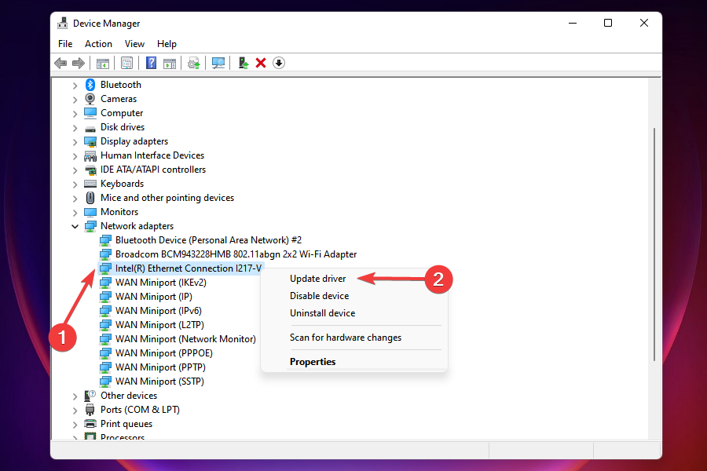The width and height of the screenshot is (707, 471).
Task: Open the File menu
Action: [65, 44]
